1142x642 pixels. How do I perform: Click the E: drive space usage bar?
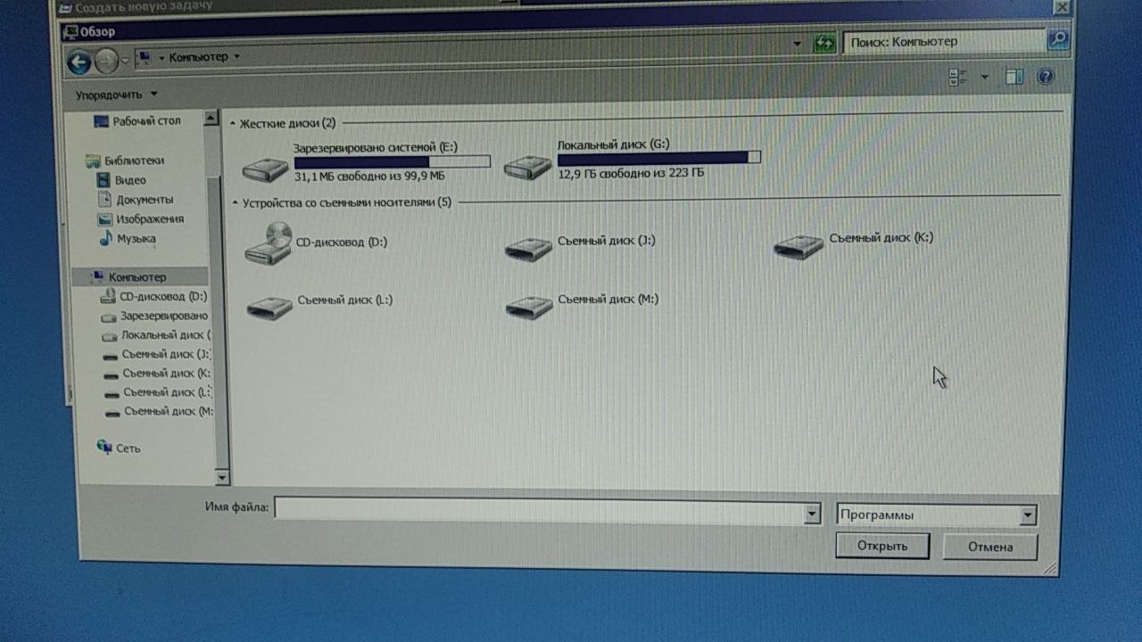coord(392,162)
